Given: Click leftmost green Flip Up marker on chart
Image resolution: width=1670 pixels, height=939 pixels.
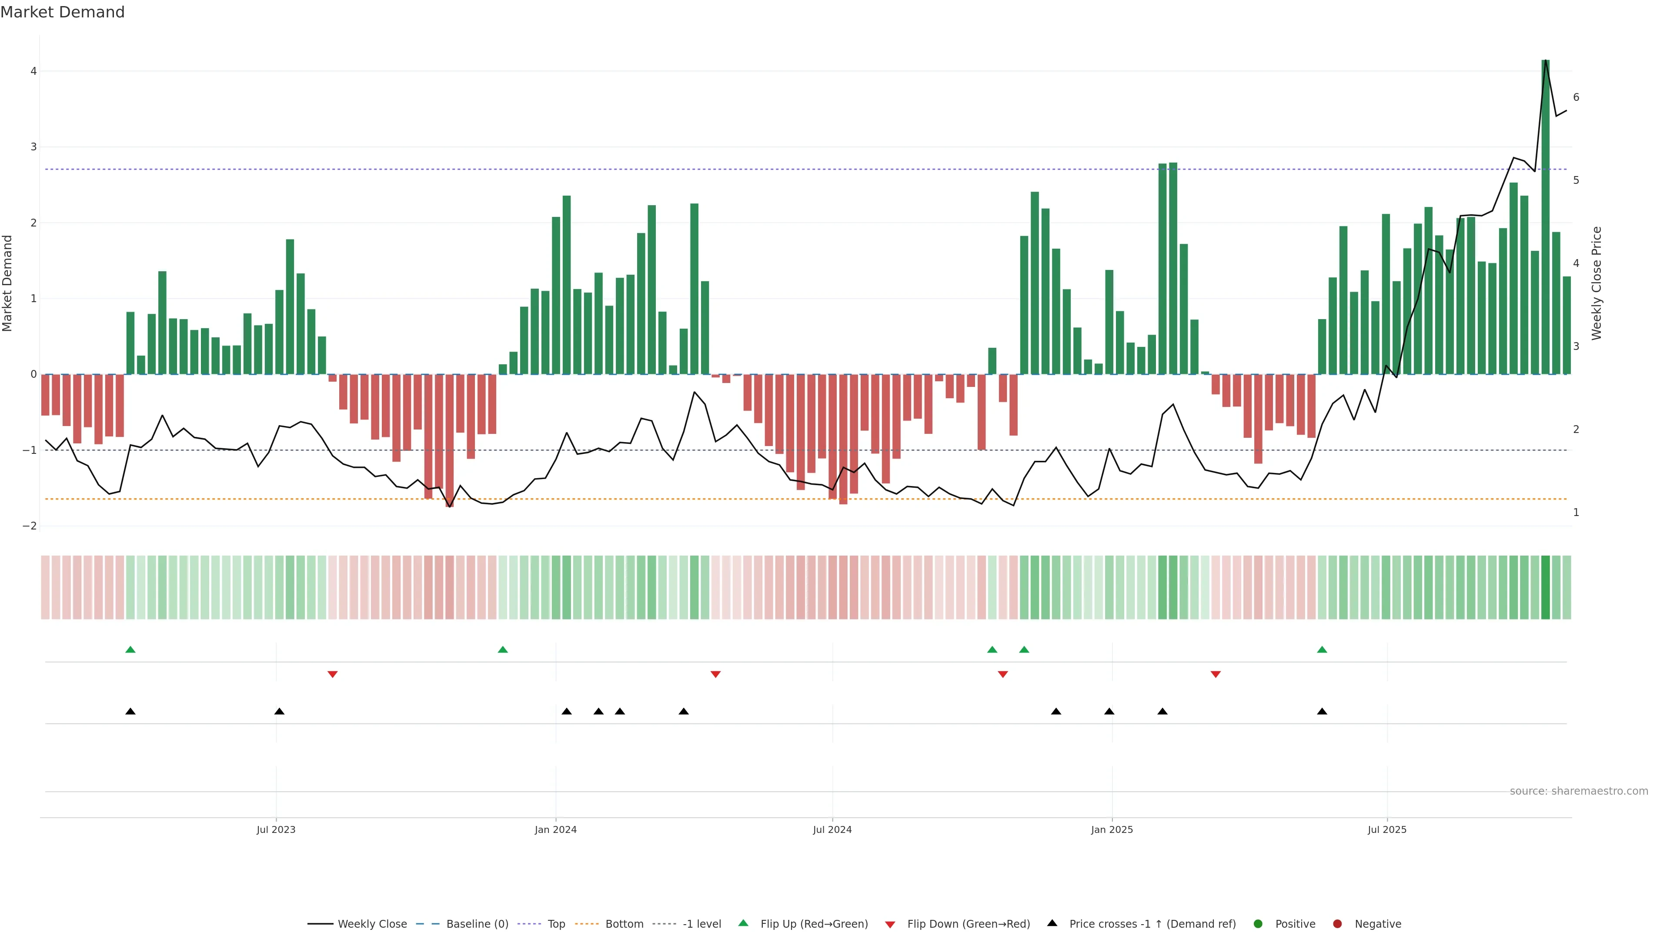Looking at the screenshot, I should click(130, 649).
